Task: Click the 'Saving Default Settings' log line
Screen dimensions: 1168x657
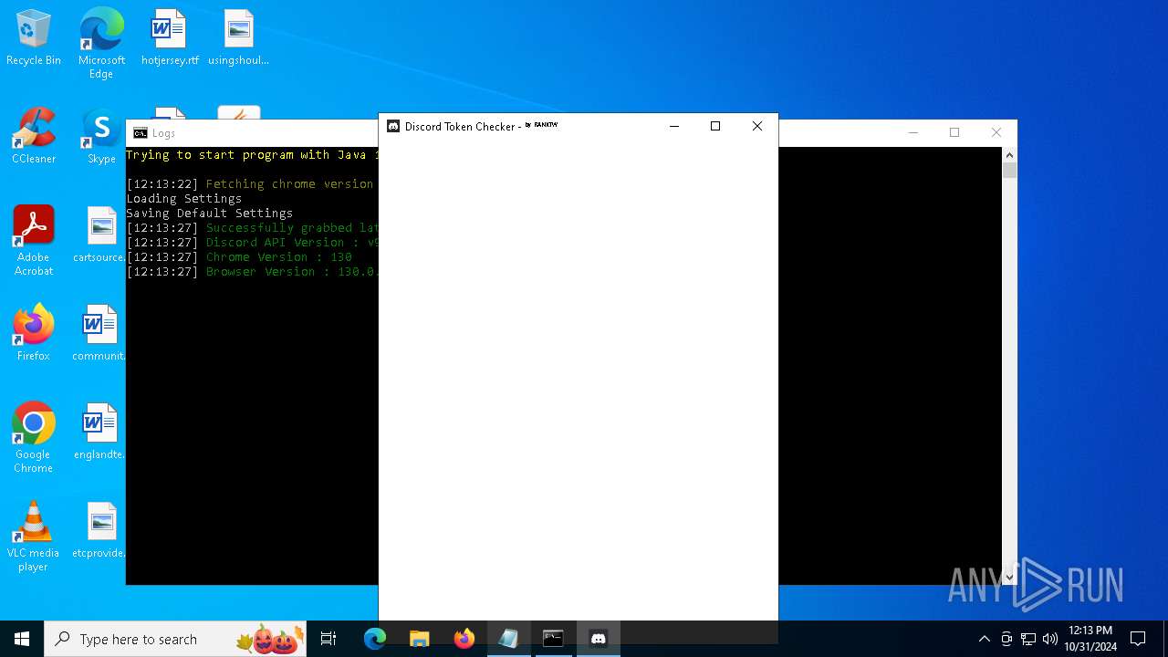Action: [210, 214]
